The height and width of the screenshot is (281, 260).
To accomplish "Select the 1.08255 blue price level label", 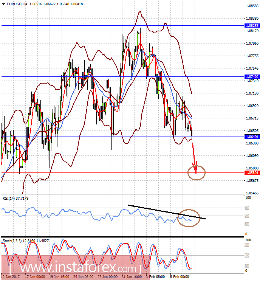I will click(252, 26).
